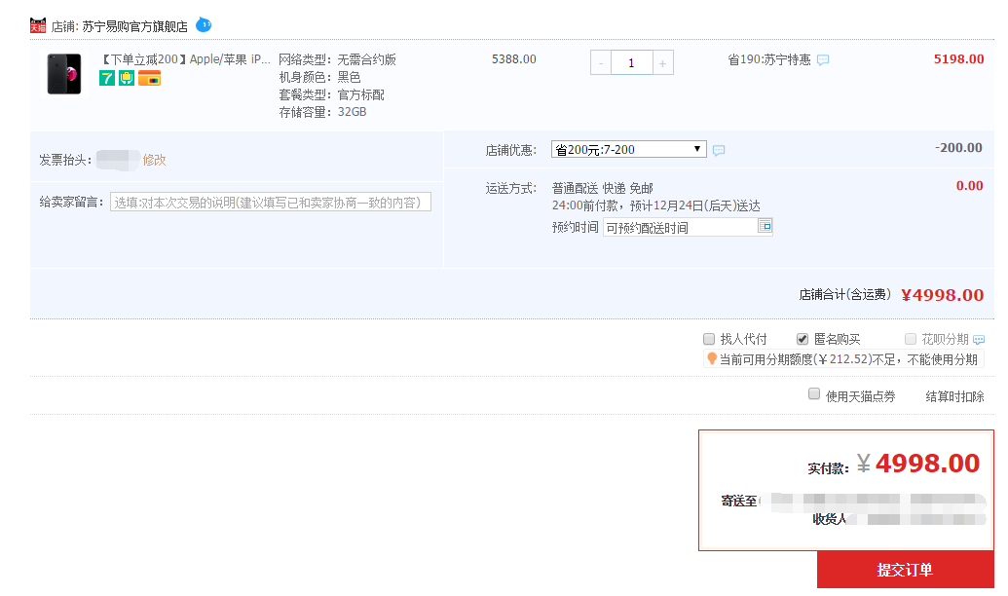Click the store name 苏宁易购官方旗舰店
Screen dimensions: 1008x596
(135, 26)
